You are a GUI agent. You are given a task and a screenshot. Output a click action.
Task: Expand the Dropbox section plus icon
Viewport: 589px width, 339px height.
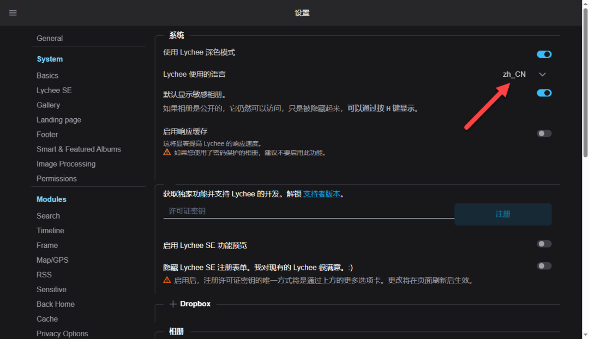click(173, 304)
